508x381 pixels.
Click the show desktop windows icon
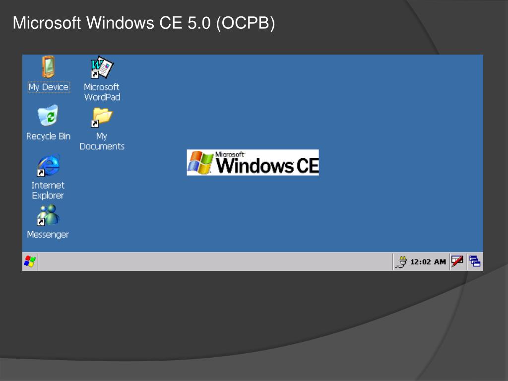coord(475,261)
